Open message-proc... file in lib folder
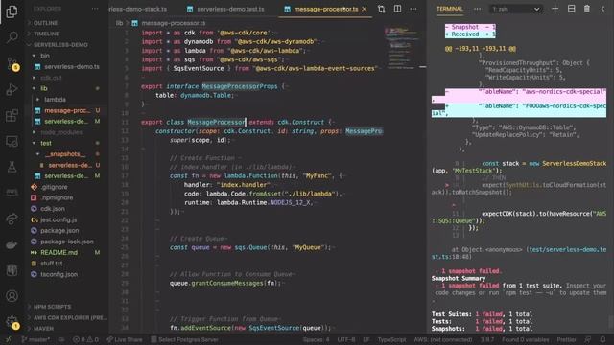This screenshot has width=614, height=345. coord(67,110)
